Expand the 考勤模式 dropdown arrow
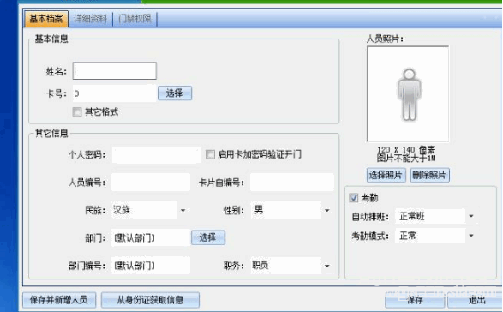 coord(471,236)
